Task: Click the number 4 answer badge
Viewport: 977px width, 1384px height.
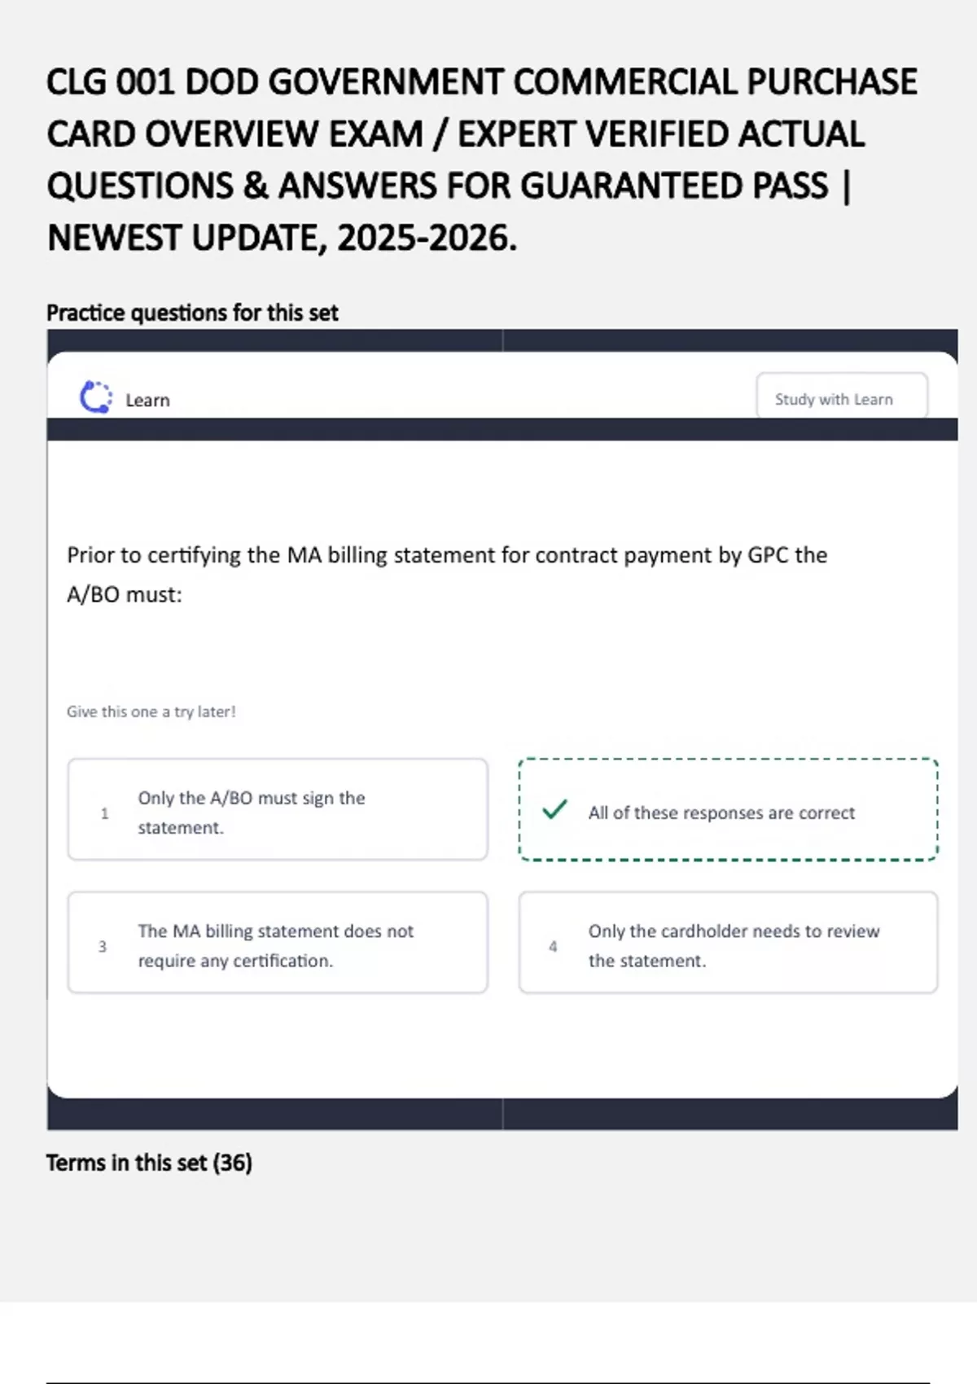Action: click(x=553, y=946)
